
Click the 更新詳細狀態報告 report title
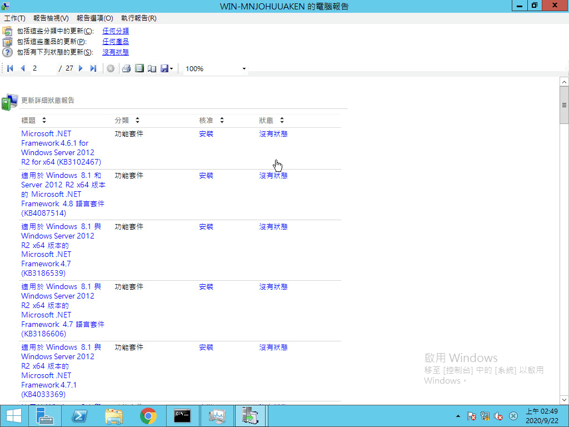pos(48,100)
